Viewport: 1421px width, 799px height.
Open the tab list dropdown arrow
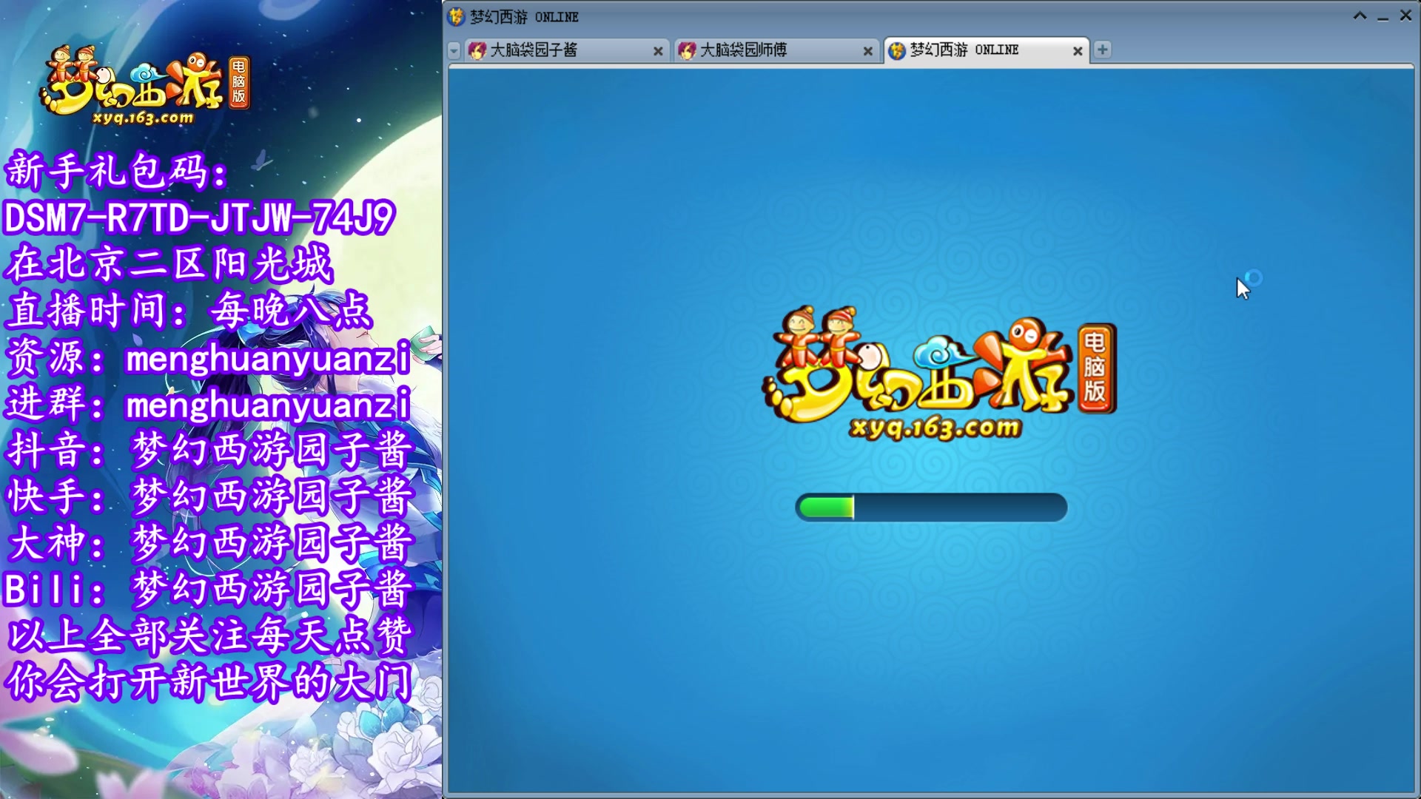point(454,50)
